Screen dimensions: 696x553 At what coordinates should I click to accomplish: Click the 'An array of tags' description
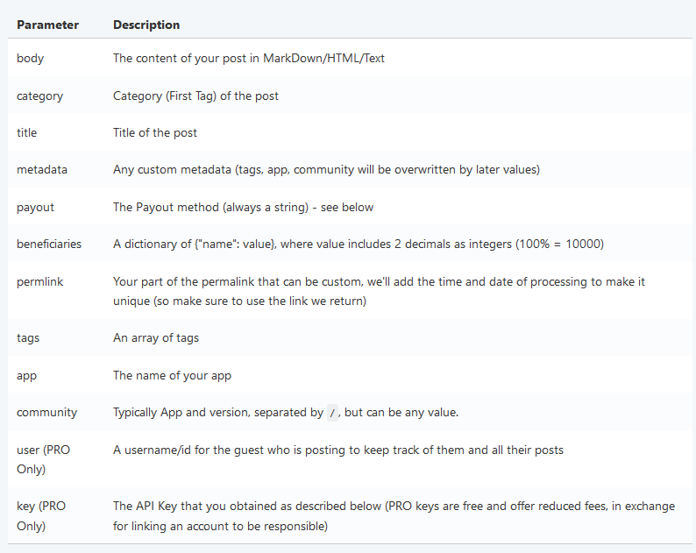(x=156, y=337)
